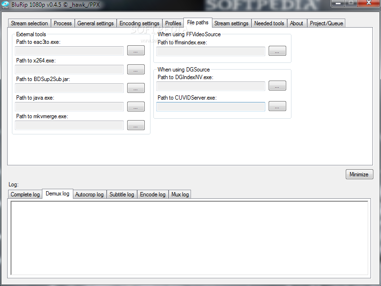Click the Minimize button above the log
Viewport: 381px width, 286px height.
(x=360, y=174)
